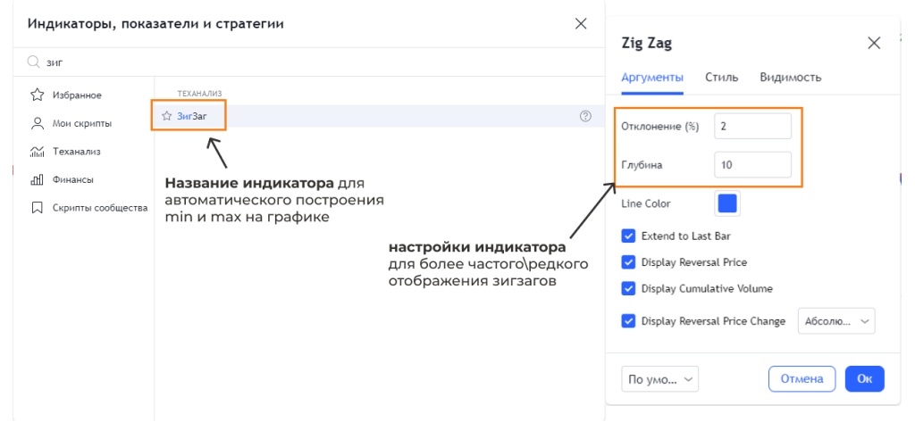915x422 pixels.
Task: Click the Мои скрипты person icon
Action: tap(37, 124)
